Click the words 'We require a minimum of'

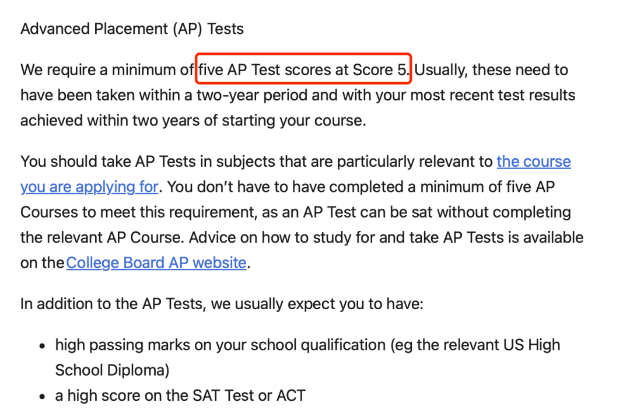coord(107,70)
